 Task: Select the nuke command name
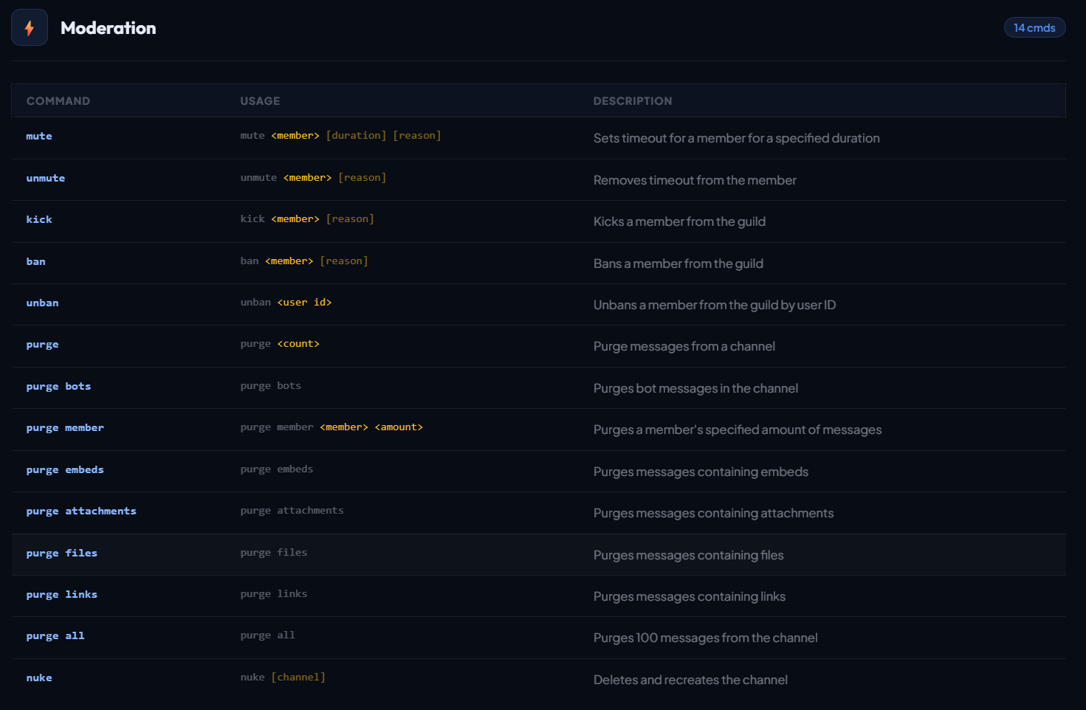click(39, 678)
